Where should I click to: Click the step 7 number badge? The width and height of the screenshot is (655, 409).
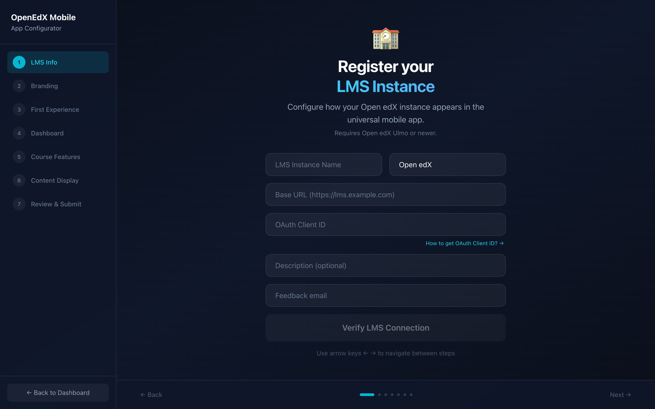(19, 204)
